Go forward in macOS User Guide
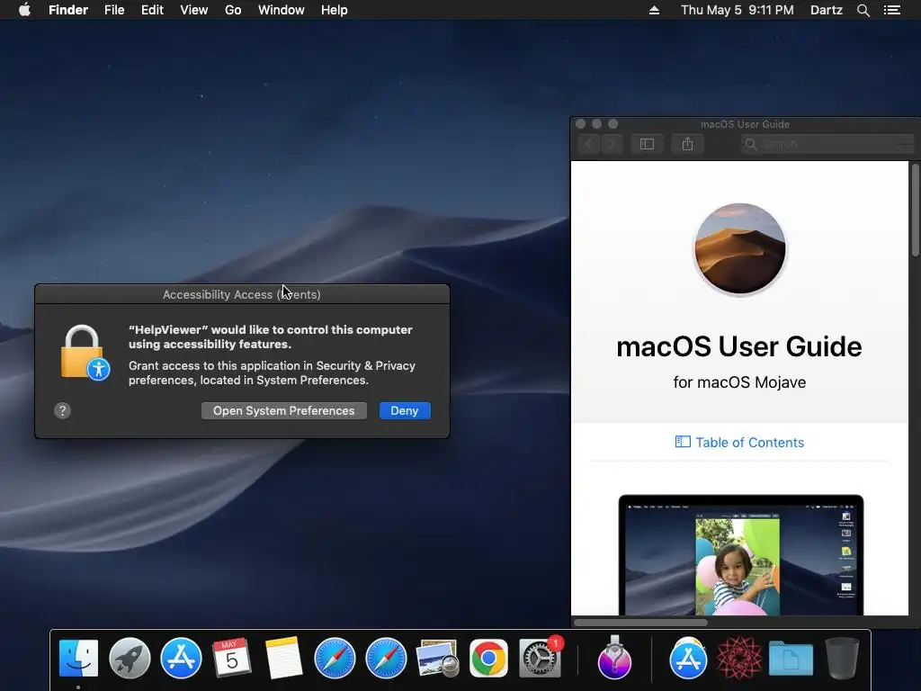 pyautogui.click(x=612, y=144)
